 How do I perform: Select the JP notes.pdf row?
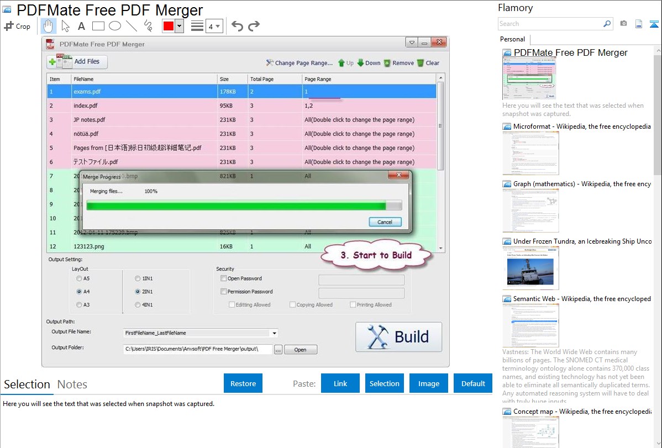(241, 119)
